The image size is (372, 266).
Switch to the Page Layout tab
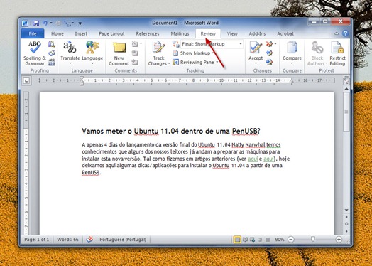111,33
